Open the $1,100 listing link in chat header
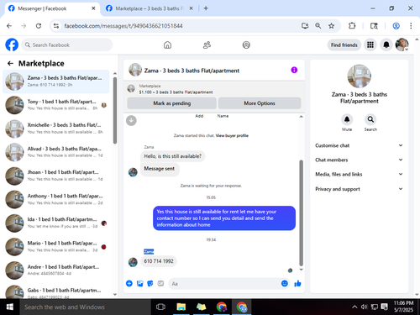This screenshot has height=315, width=420. pyautogui.click(x=176, y=92)
